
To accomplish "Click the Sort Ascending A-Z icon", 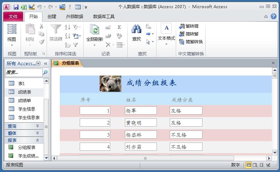I will click(68, 27).
